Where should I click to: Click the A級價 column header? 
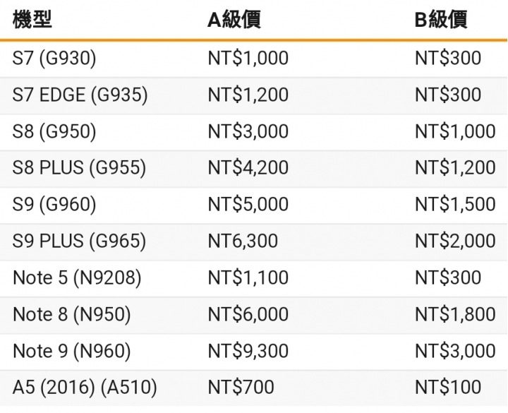coord(234,20)
